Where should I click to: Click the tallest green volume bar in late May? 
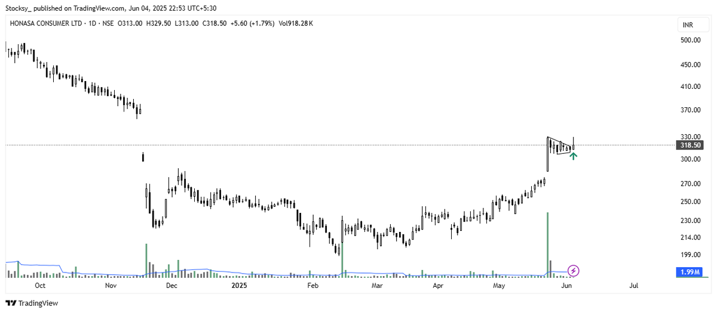pyautogui.click(x=547, y=245)
